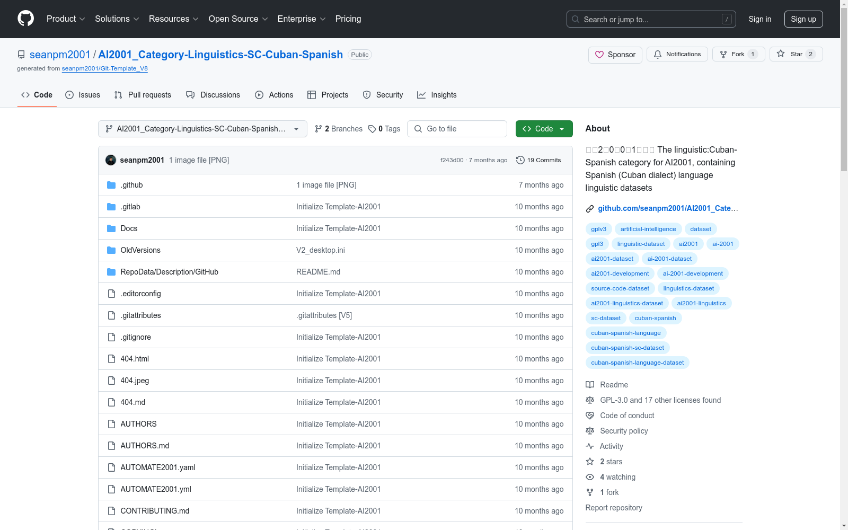Click the license scale icon for GPL-3.0

(590, 400)
